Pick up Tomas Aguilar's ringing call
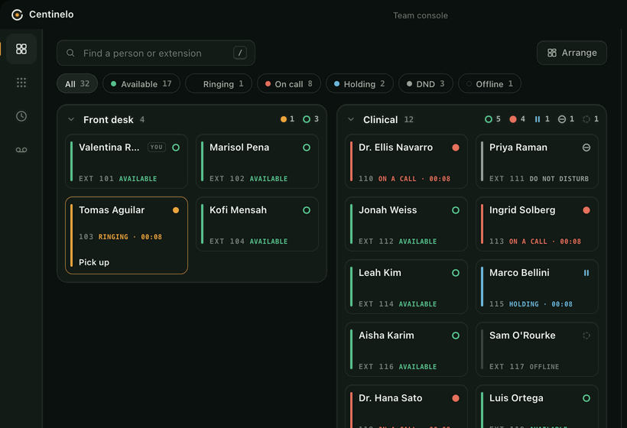 (x=94, y=262)
